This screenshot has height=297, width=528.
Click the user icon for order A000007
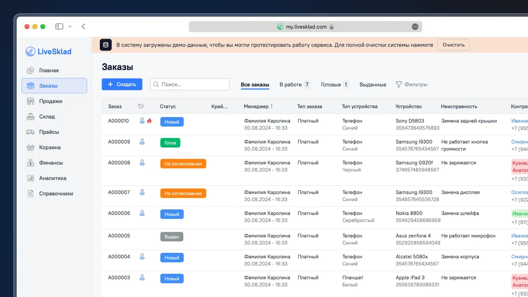pos(142,192)
